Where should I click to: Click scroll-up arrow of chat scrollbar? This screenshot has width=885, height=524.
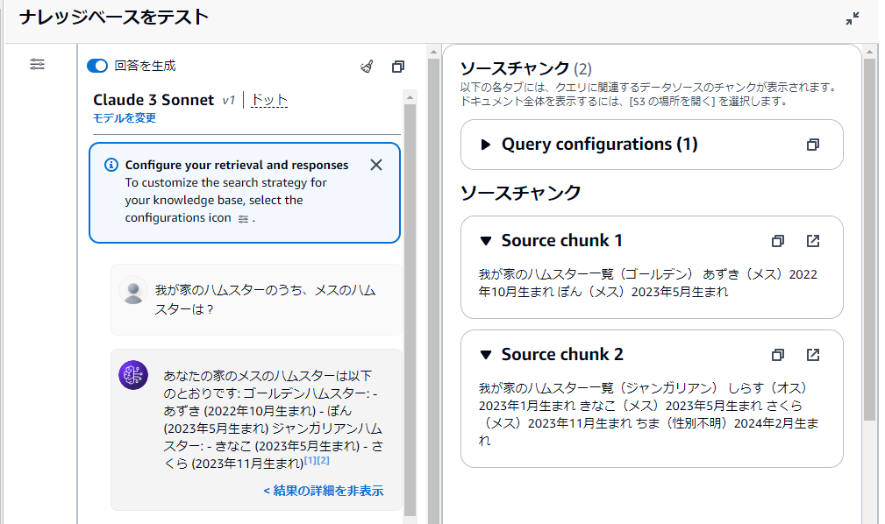pos(410,97)
